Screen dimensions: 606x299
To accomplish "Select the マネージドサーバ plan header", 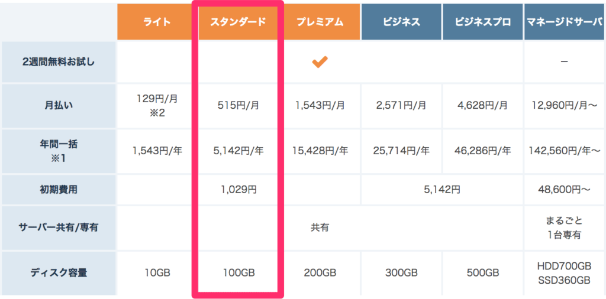I will coord(564,22).
